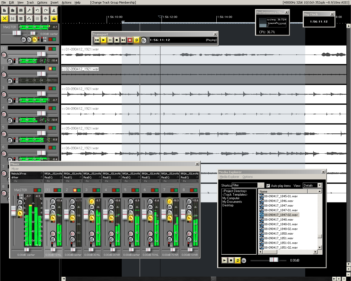Toggle the yellow lock icon in toolbar

coord(54,19)
